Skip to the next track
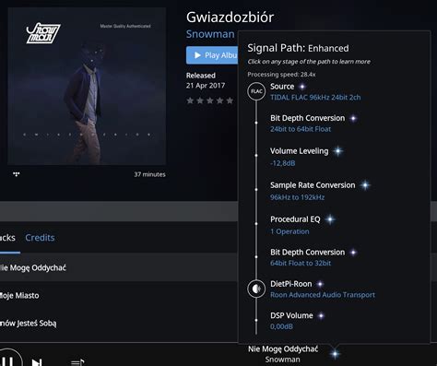This screenshot has height=366, width=437. (x=37, y=362)
